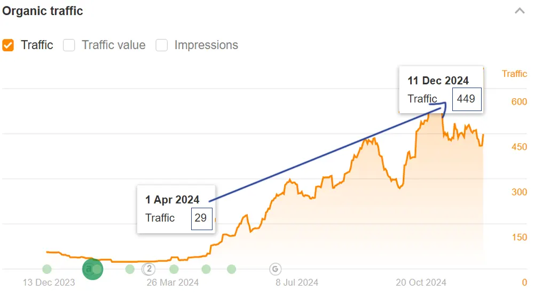The image size is (534, 299).
Task: Collapse the Organic traffic panel chevron
Action: [520, 11]
